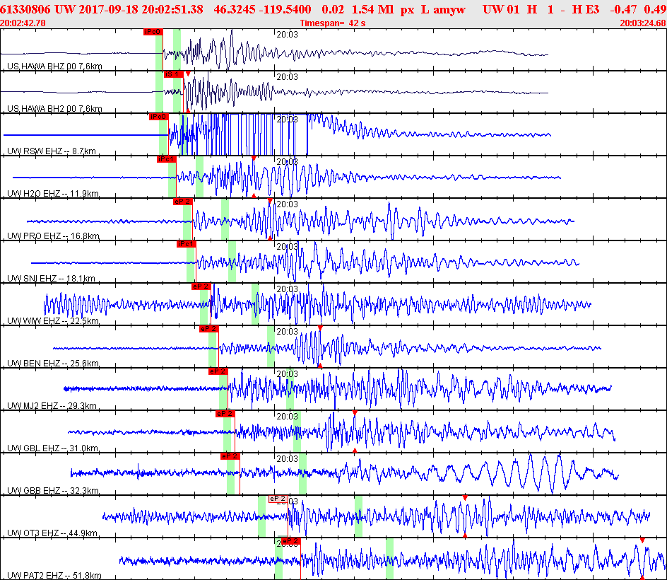Click the red amplitude triangle atop H2O trace
Viewport: 667px width, 580px height.
tap(254, 158)
